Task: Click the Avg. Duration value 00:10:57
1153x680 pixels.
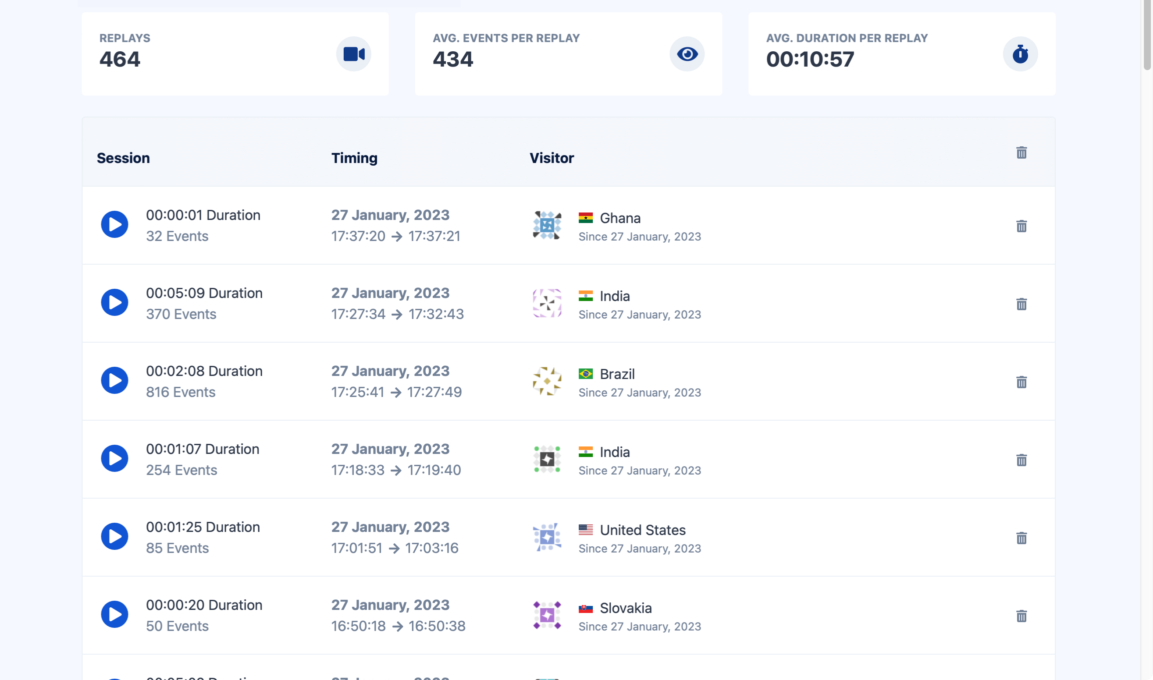Action: pos(810,59)
